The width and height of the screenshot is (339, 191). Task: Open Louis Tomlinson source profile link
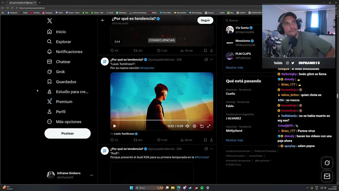[126, 134]
